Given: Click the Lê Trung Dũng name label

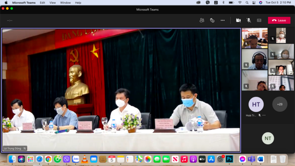Looking at the screenshot, I should click(x=13, y=148).
